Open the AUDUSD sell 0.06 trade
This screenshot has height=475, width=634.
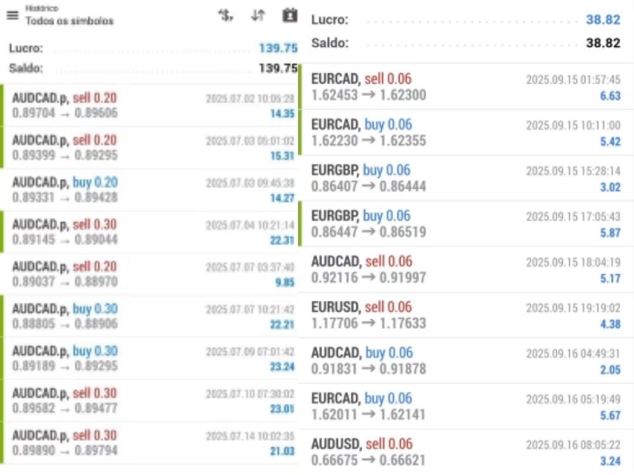[466, 452]
